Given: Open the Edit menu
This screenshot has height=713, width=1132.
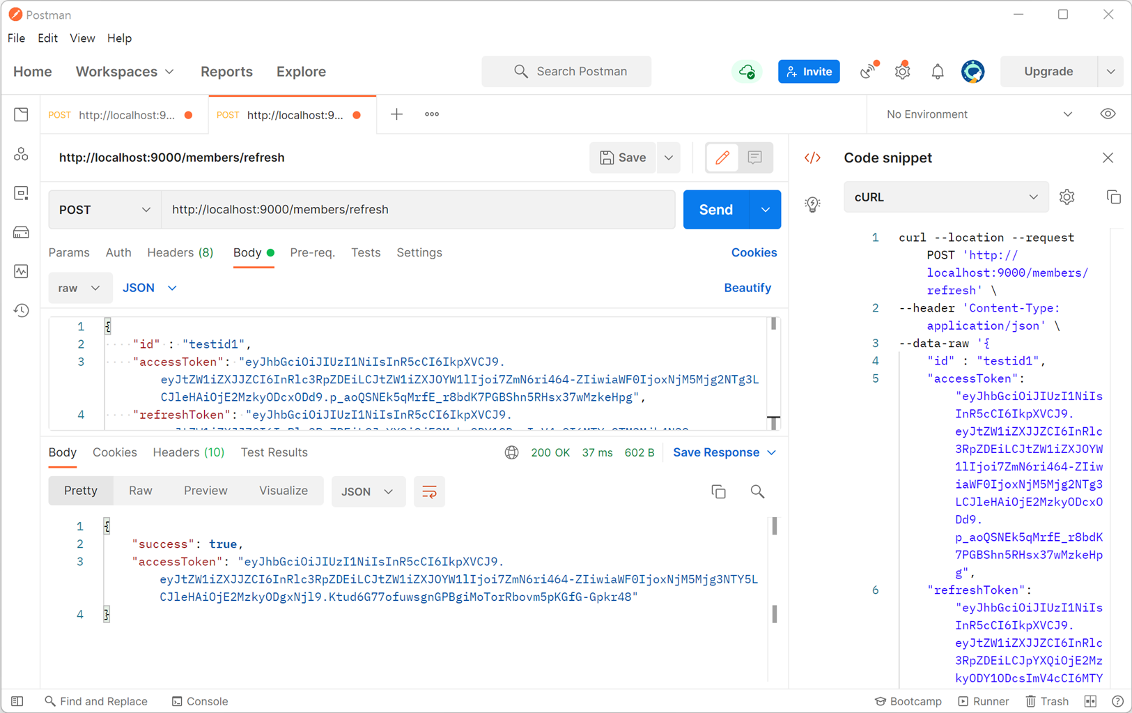Looking at the screenshot, I should [47, 38].
